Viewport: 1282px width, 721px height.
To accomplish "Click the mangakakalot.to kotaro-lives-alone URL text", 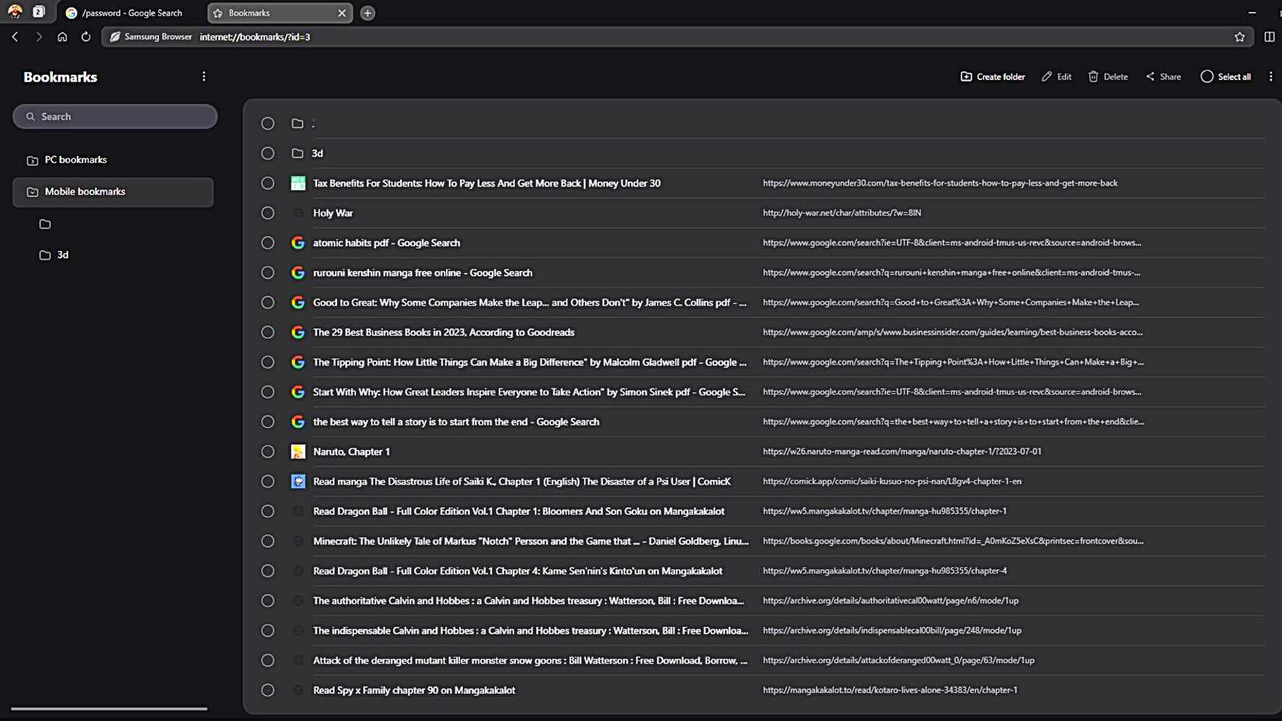I will (x=890, y=690).
